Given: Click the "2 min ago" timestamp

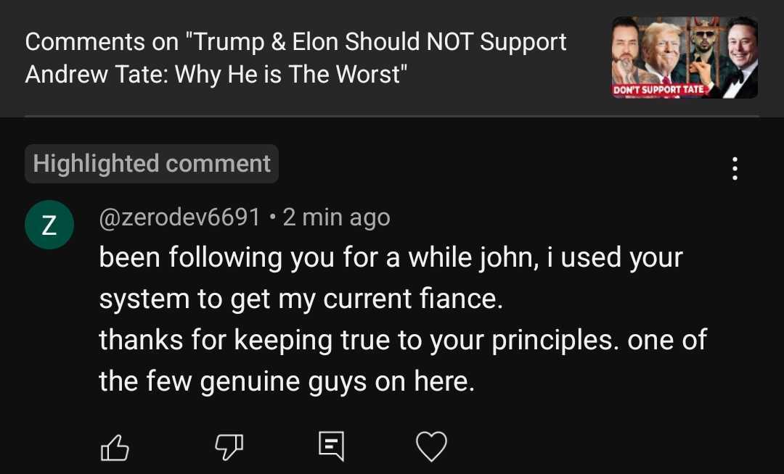Looking at the screenshot, I should pyautogui.click(x=336, y=217).
